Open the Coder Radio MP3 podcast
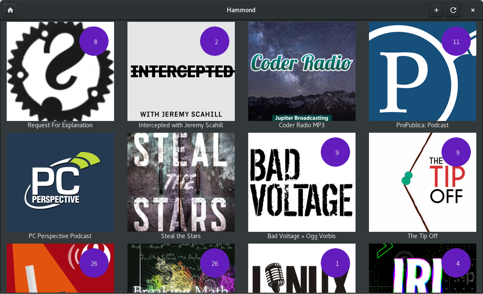The height and width of the screenshot is (294, 483). (301, 71)
